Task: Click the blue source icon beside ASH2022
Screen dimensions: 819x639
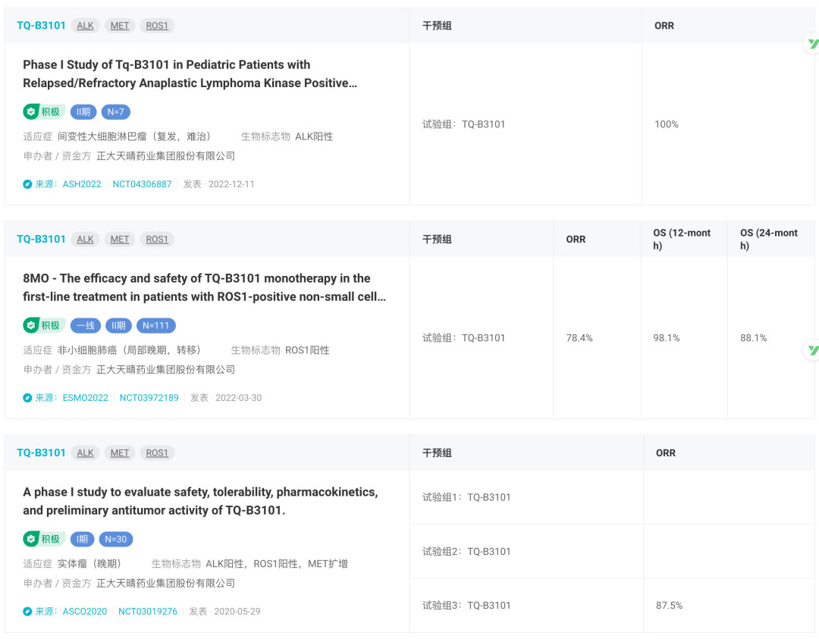Action: [28, 184]
